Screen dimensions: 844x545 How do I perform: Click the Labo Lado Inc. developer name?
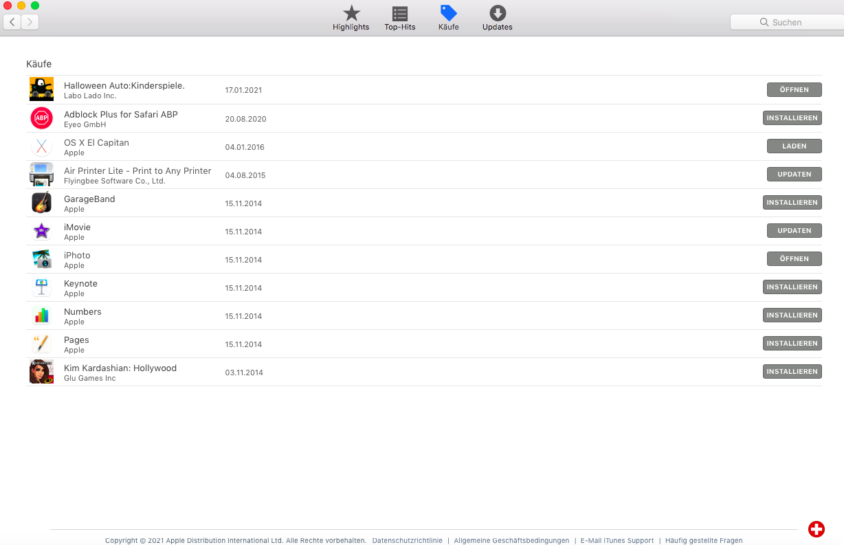tap(90, 96)
